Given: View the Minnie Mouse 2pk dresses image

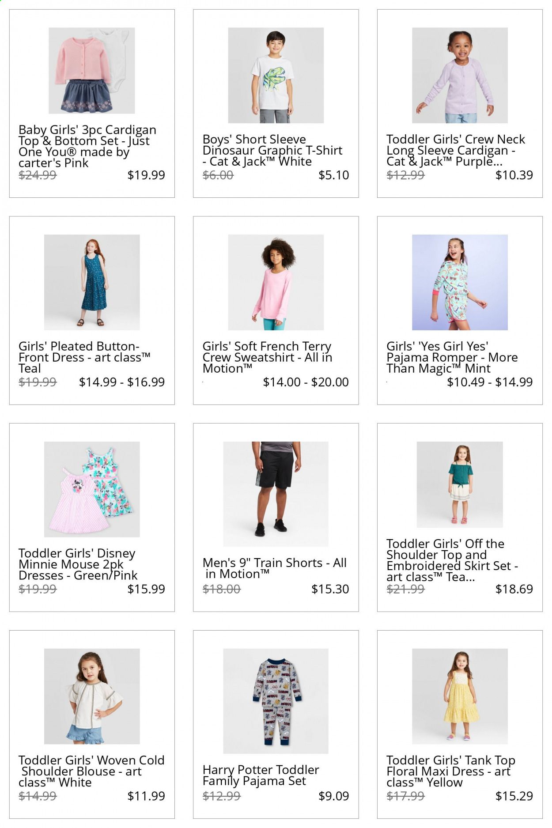Looking at the screenshot, I should click(92, 489).
